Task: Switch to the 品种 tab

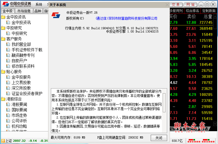Action: tap(38, 11)
